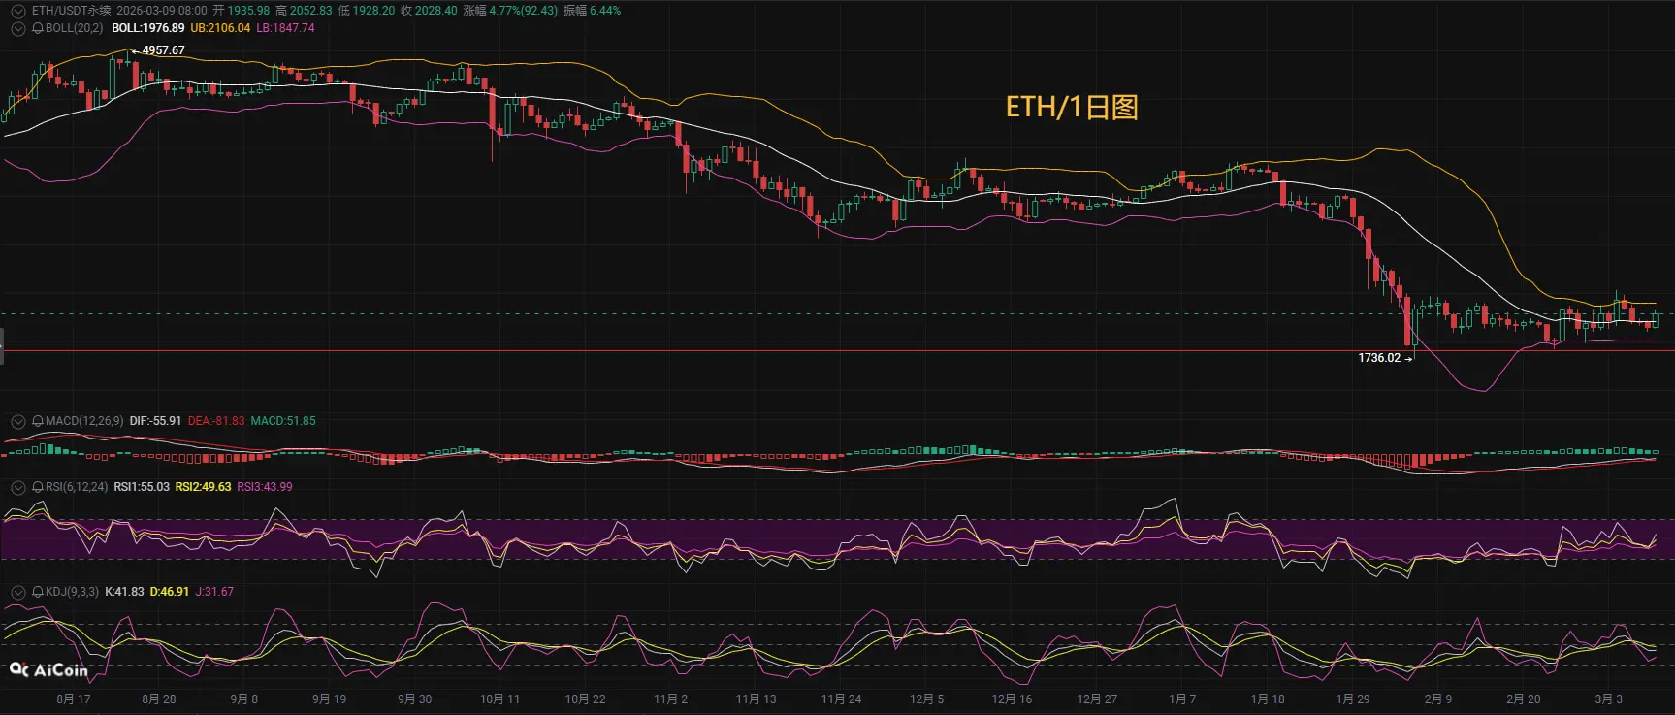
Task: Click the open price 1935.98
Action: pyautogui.click(x=248, y=11)
